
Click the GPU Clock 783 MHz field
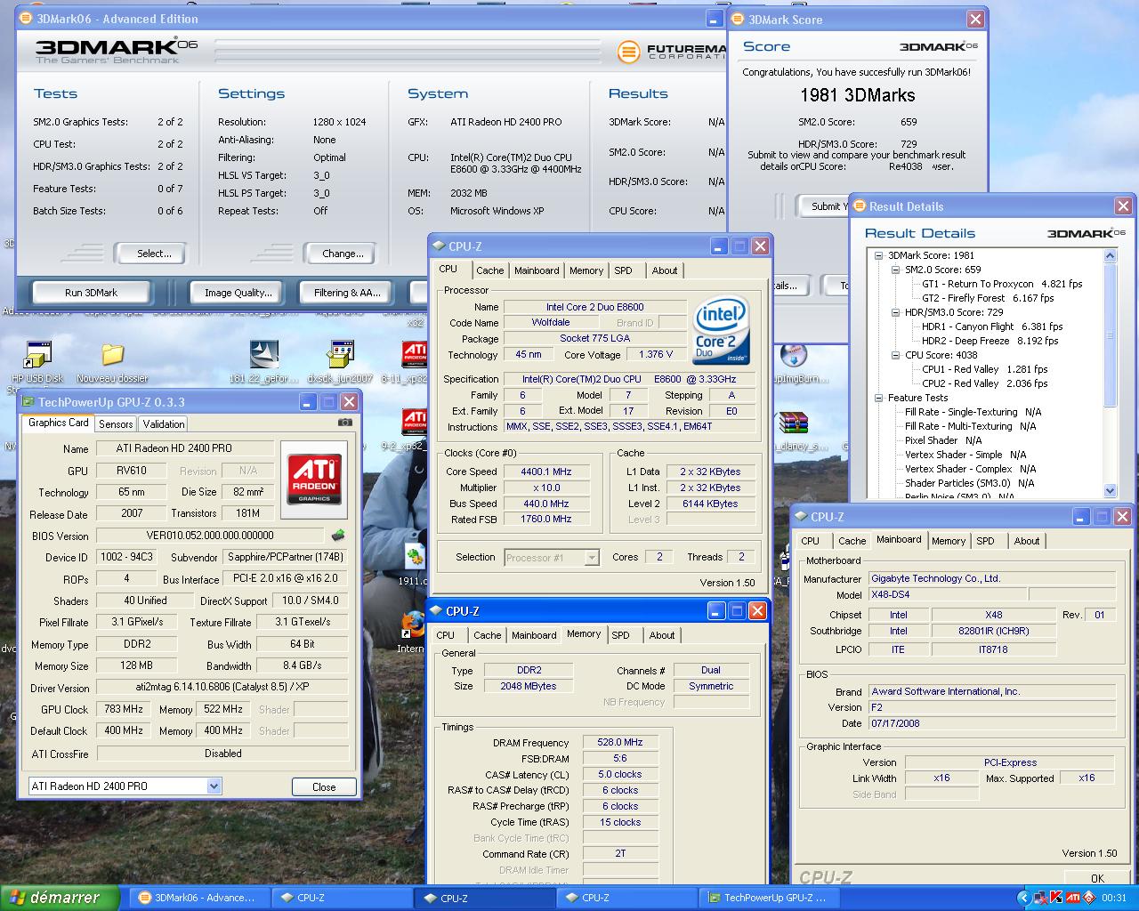click(x=124, y=709)
